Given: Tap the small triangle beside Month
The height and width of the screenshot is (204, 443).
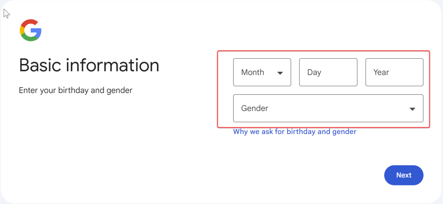Looking at the screenshot, I should [x=280, y=73].
